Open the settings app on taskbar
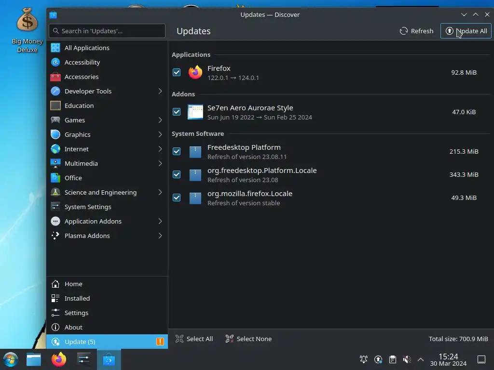Viewport: 494px width, 370px height. [x=84, y=359]
